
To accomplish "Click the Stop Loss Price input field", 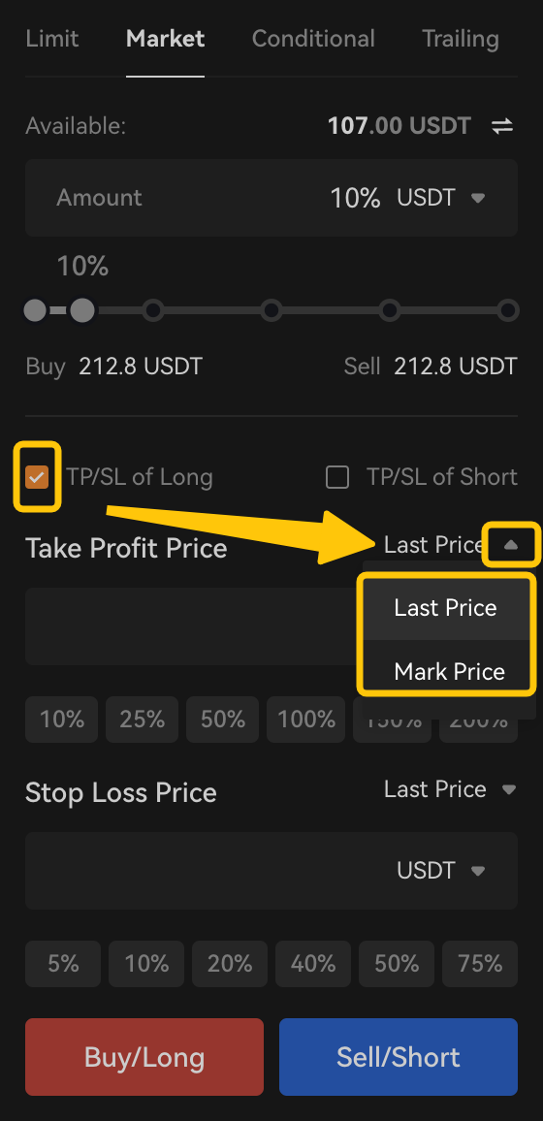I will click(271, 870).
